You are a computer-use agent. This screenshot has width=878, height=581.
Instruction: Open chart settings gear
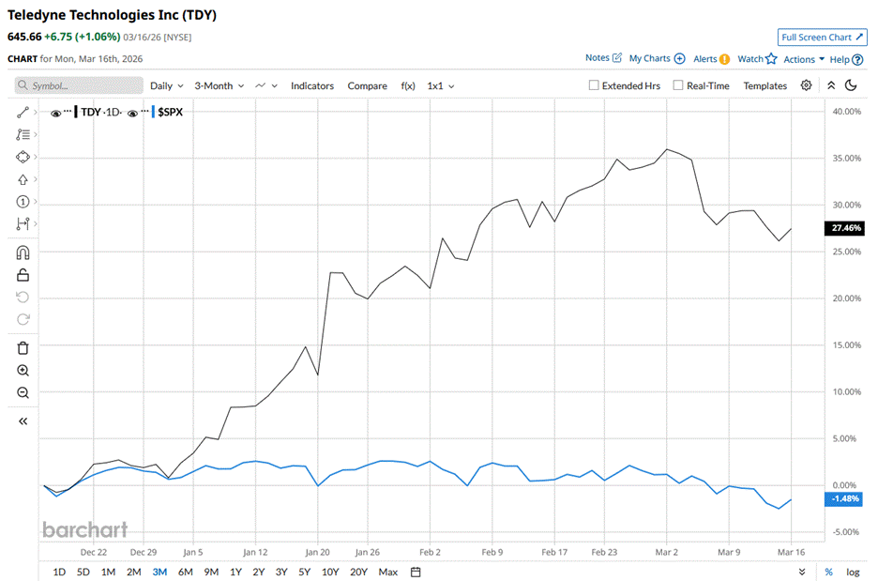coord(806,85)
